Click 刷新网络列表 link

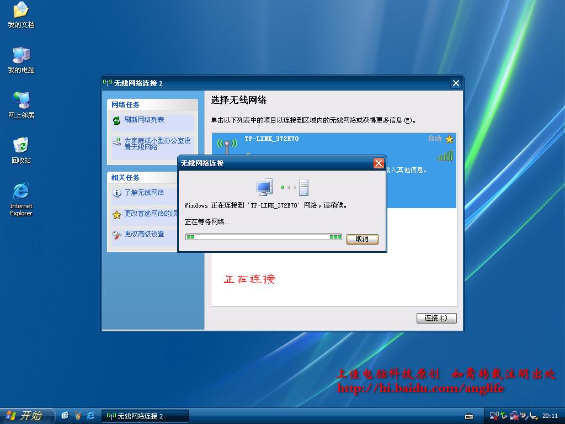[144, 119]
